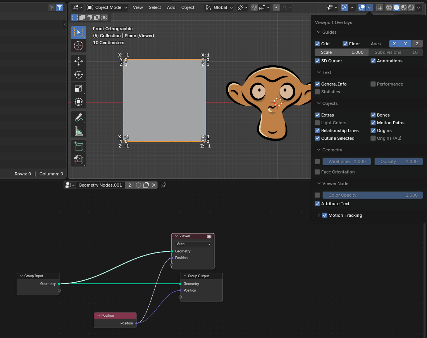Pick the Rotate tool
This screenshot has width=427, height=338.
click(x=79, y=75)
